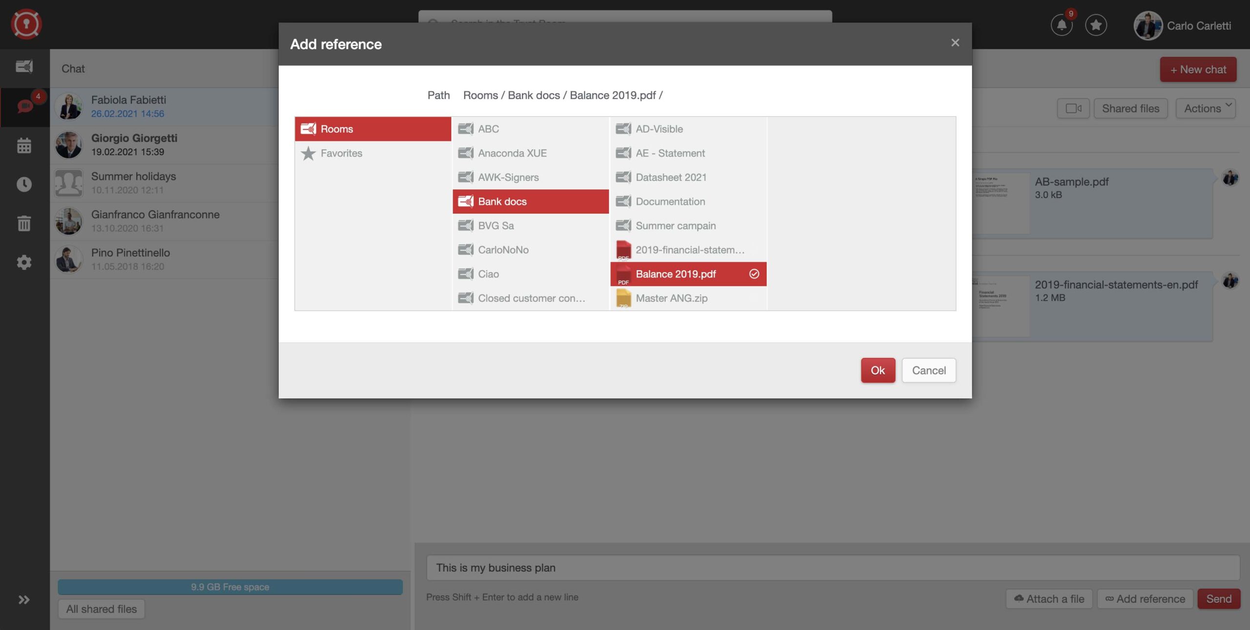This screenshot has width=1250, height=630.
Task: Open the calendar icon in the sidebar
Action: click(24, 145)
